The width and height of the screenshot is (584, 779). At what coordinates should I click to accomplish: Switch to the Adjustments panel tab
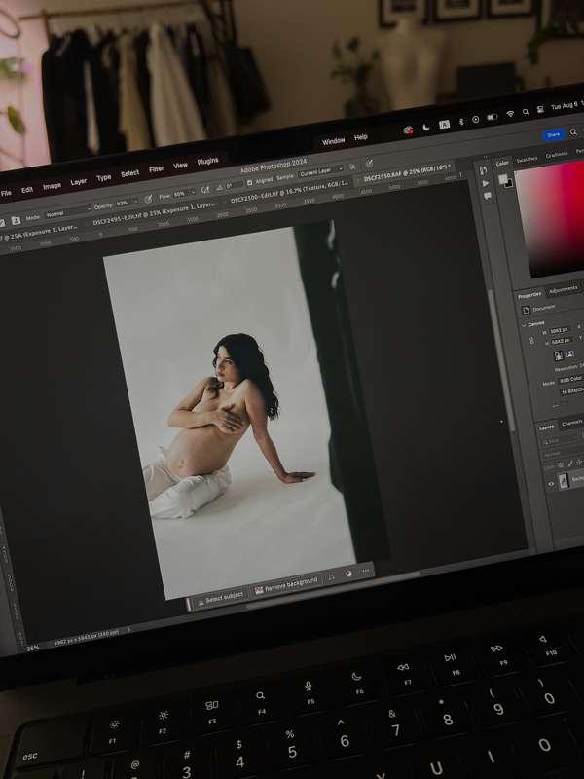coord(564,289)
